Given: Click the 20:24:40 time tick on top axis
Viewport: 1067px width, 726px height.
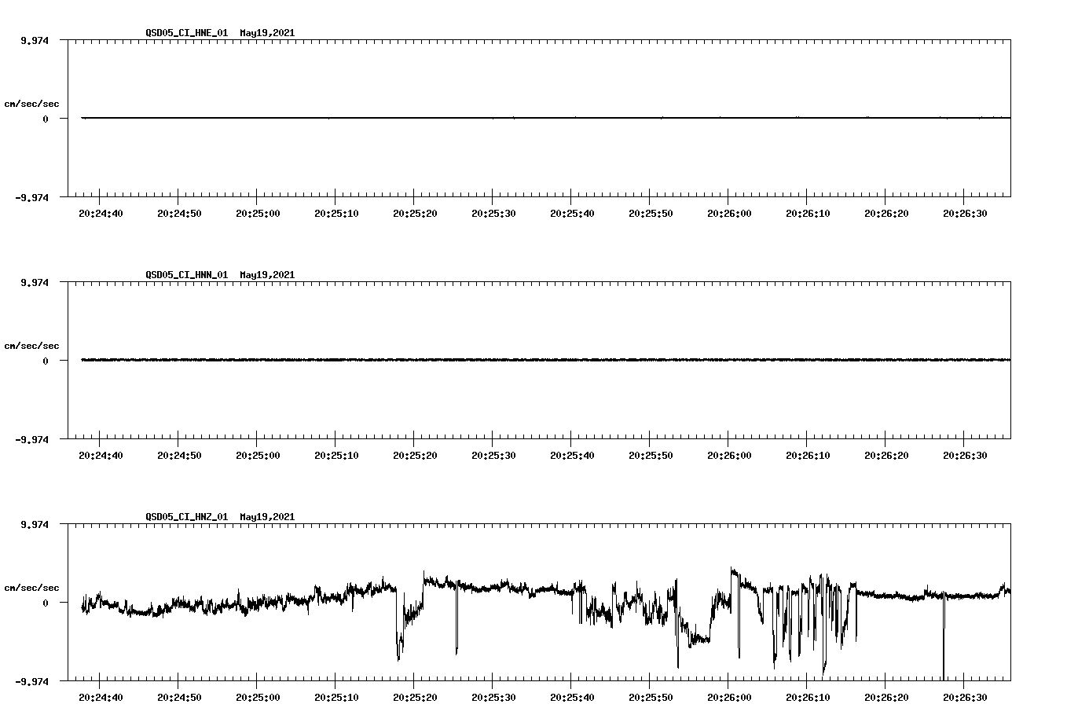Looking at the screenshot, I should 99,212.
